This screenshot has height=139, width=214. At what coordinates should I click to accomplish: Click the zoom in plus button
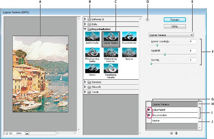10,133
